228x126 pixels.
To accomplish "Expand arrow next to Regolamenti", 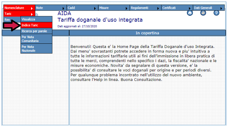I will (158, 8).
